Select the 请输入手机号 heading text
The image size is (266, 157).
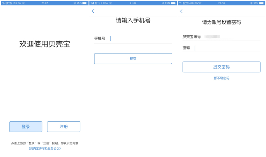pos(133,20)
